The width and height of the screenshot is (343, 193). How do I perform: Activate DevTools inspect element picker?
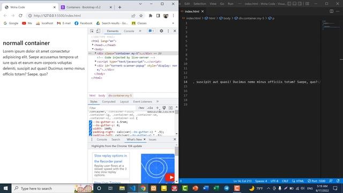[x=92, y=31]
